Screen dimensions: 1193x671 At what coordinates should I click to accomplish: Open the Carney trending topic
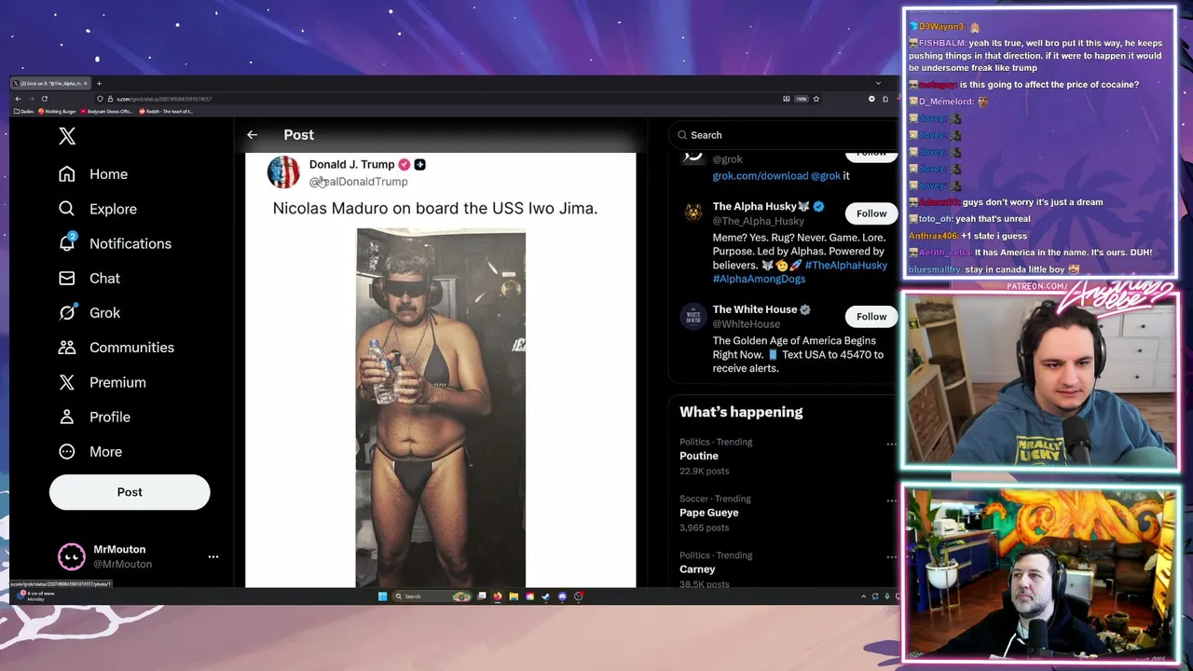[x=697, y=569]
